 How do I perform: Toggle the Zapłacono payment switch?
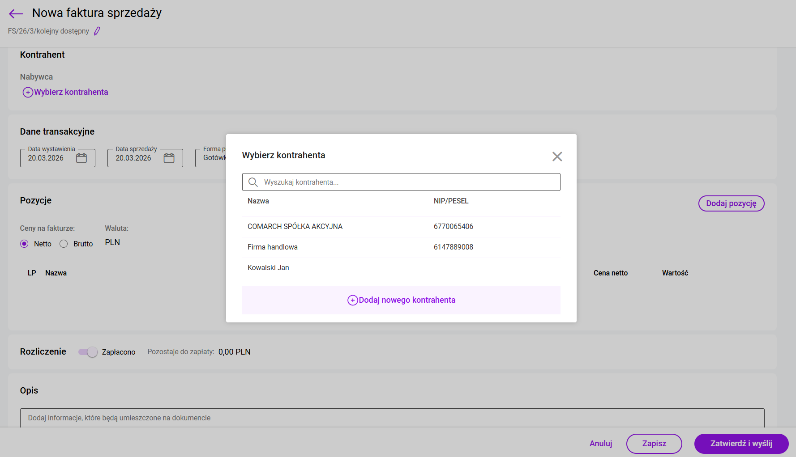point(88,352)
